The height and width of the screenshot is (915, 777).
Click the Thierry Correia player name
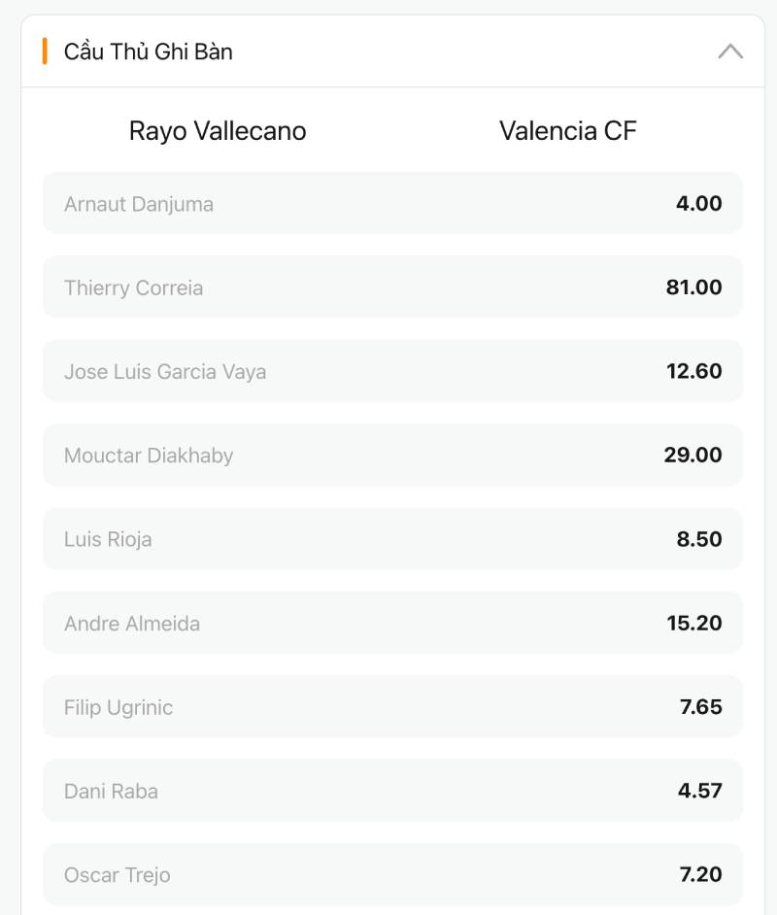point(134,288)
